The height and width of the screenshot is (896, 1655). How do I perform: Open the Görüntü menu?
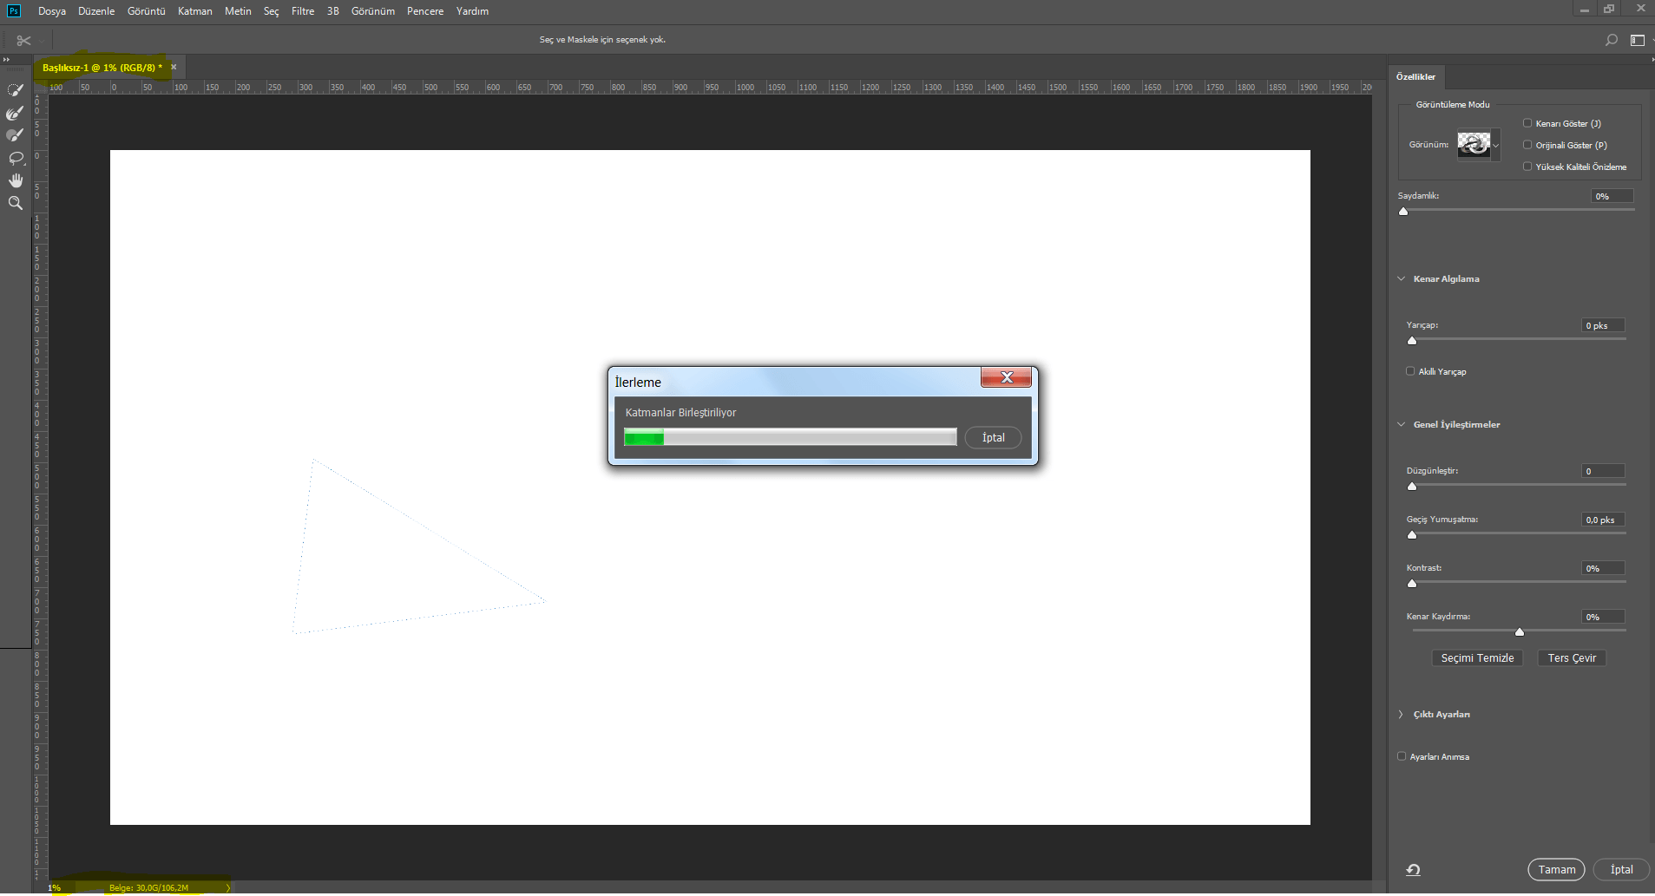point(147,11)
